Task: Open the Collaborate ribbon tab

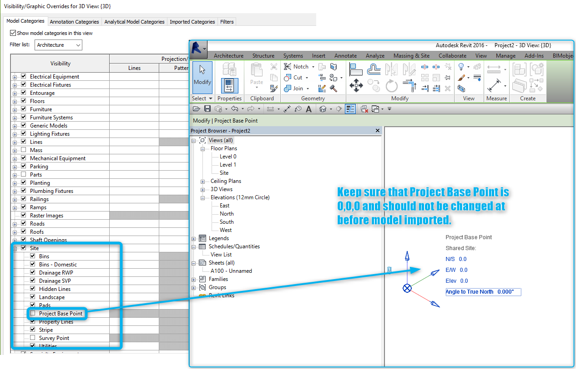Action: pos(452,56)
